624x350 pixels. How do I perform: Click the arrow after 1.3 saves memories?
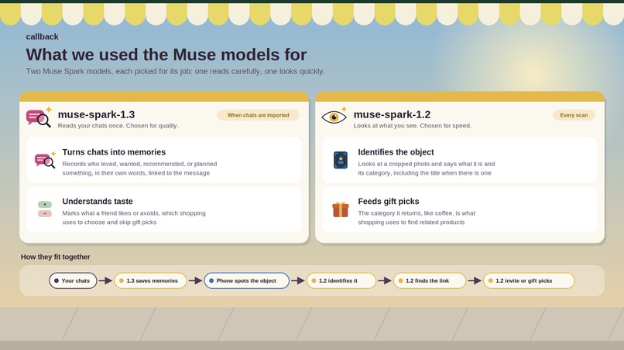click(195, 280)
